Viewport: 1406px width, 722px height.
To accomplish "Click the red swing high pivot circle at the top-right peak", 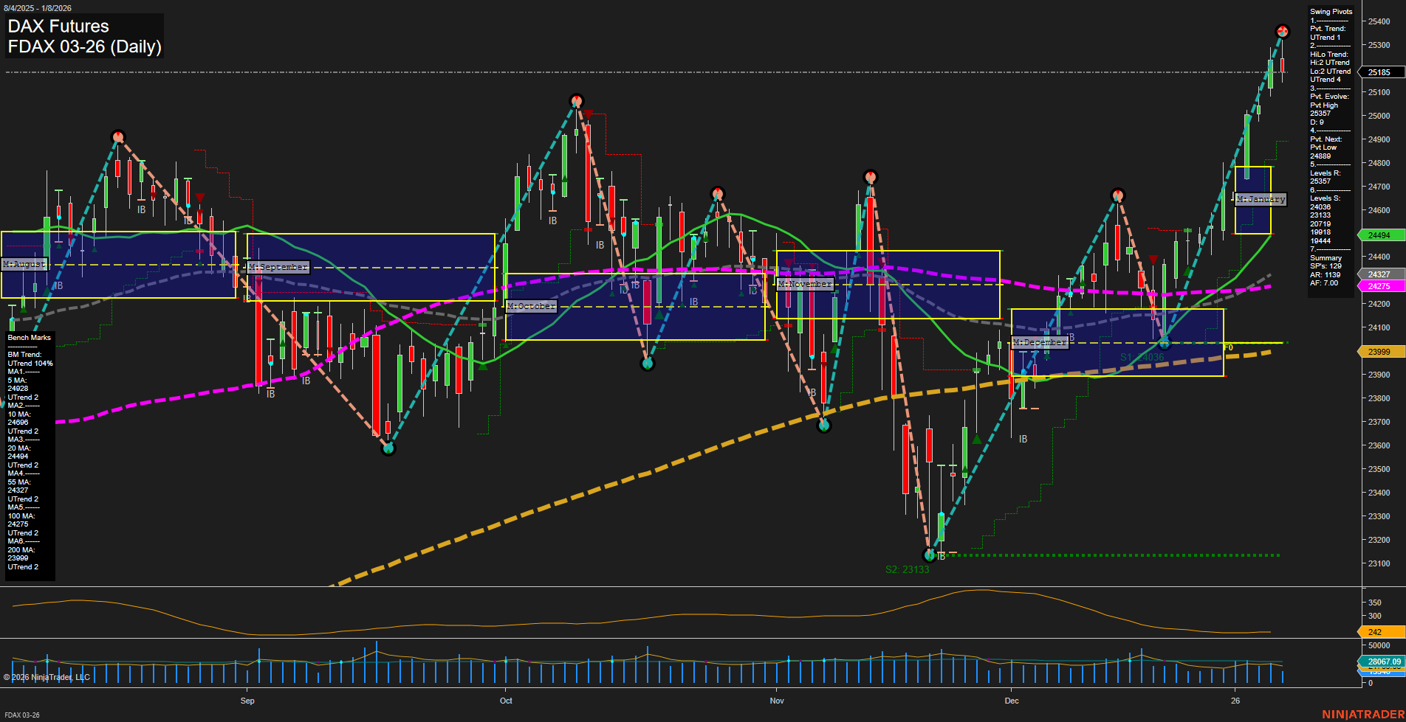I will click(1283, 31).
